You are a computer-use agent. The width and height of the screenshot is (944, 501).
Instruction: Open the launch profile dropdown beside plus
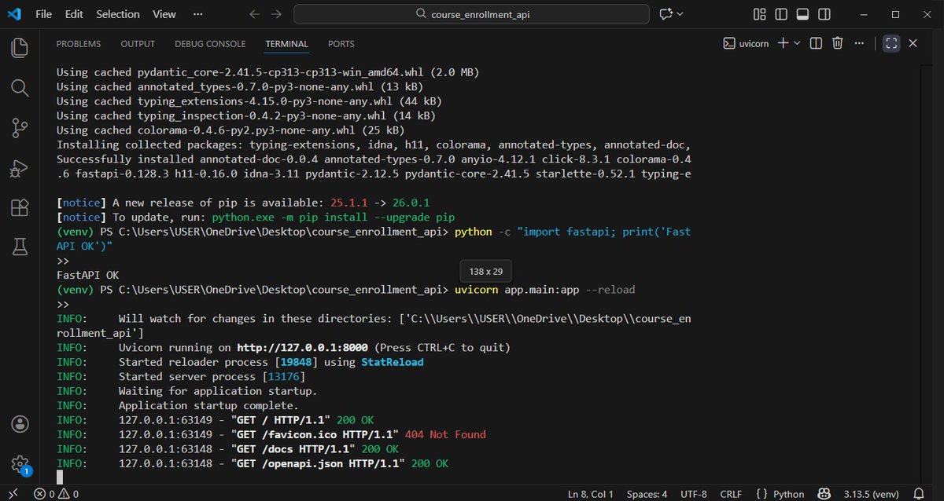tap(797, 43)
